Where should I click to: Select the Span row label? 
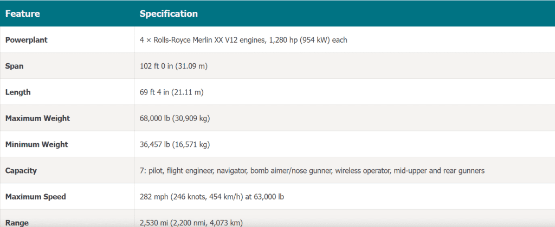tap(15, 66)
